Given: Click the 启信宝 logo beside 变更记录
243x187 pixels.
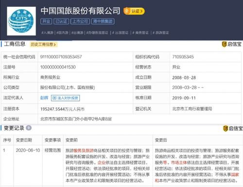Looking at the screenshot, I should point(233,128).
